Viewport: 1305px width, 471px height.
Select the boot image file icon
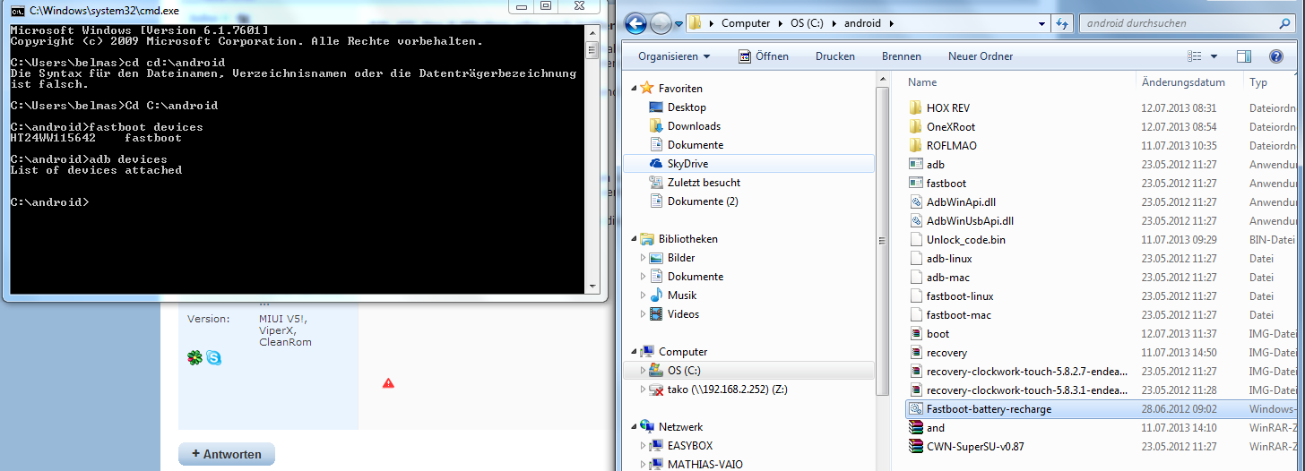point(916,333)
